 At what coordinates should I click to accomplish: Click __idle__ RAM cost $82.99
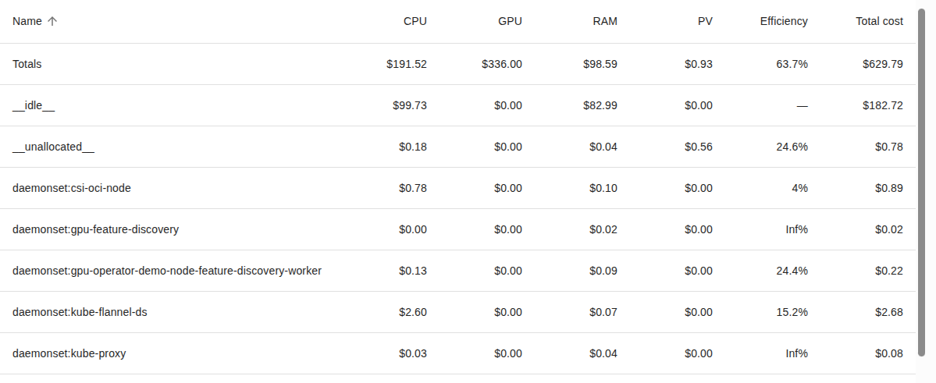[600, 105]
